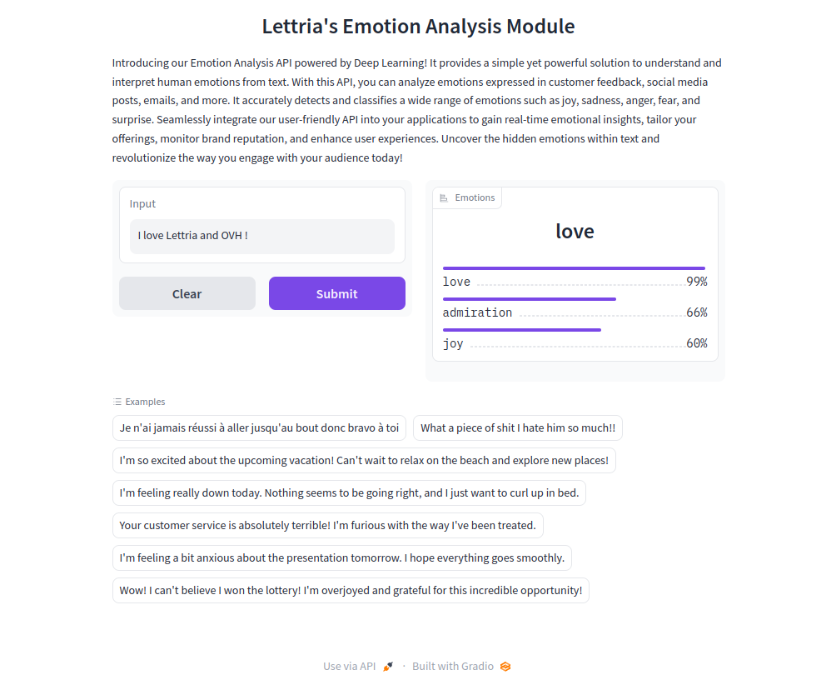
Task: Pick the customer service complaint example
Action: pos(328,526)
